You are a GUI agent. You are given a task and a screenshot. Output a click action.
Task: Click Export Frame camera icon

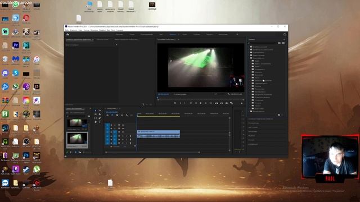(226, 103)
